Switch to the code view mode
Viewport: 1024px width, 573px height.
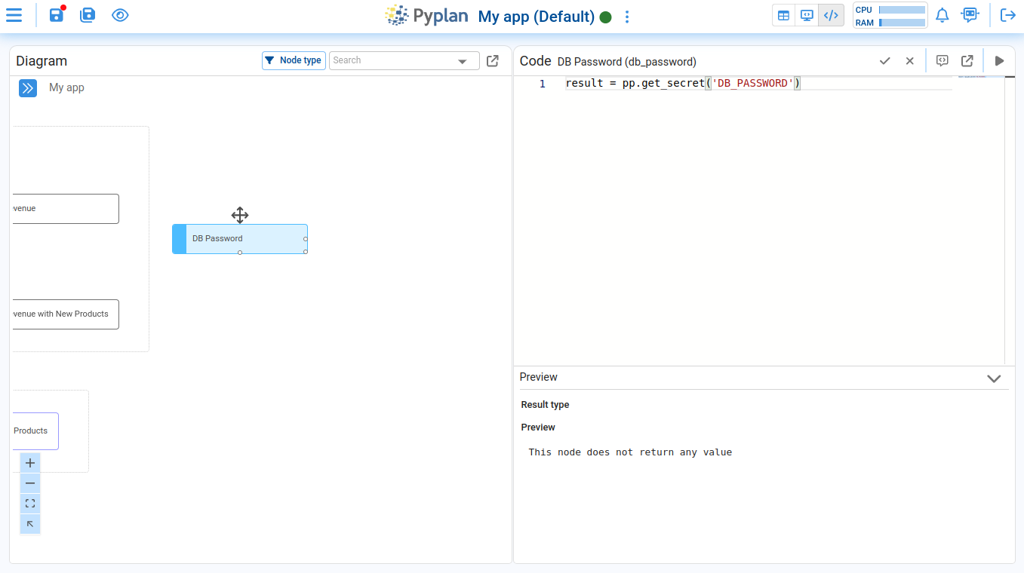(831, 15)
